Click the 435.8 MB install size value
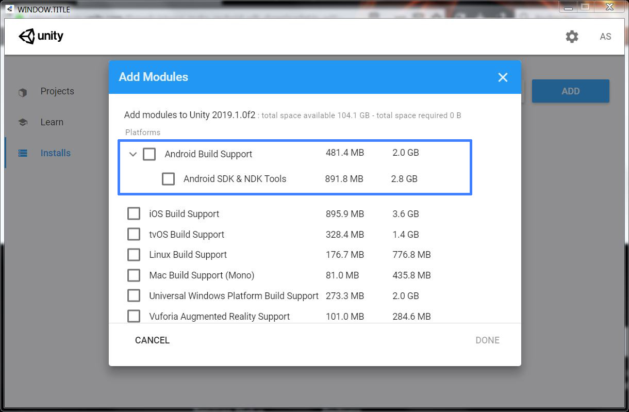The image size is (629, 412). tap(411, 275)
